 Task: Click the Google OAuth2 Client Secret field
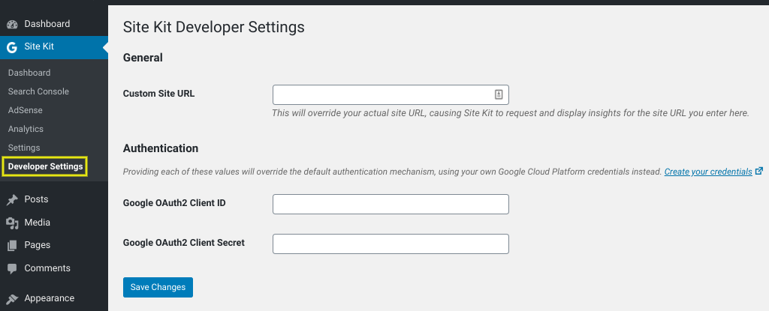point(391,244)
